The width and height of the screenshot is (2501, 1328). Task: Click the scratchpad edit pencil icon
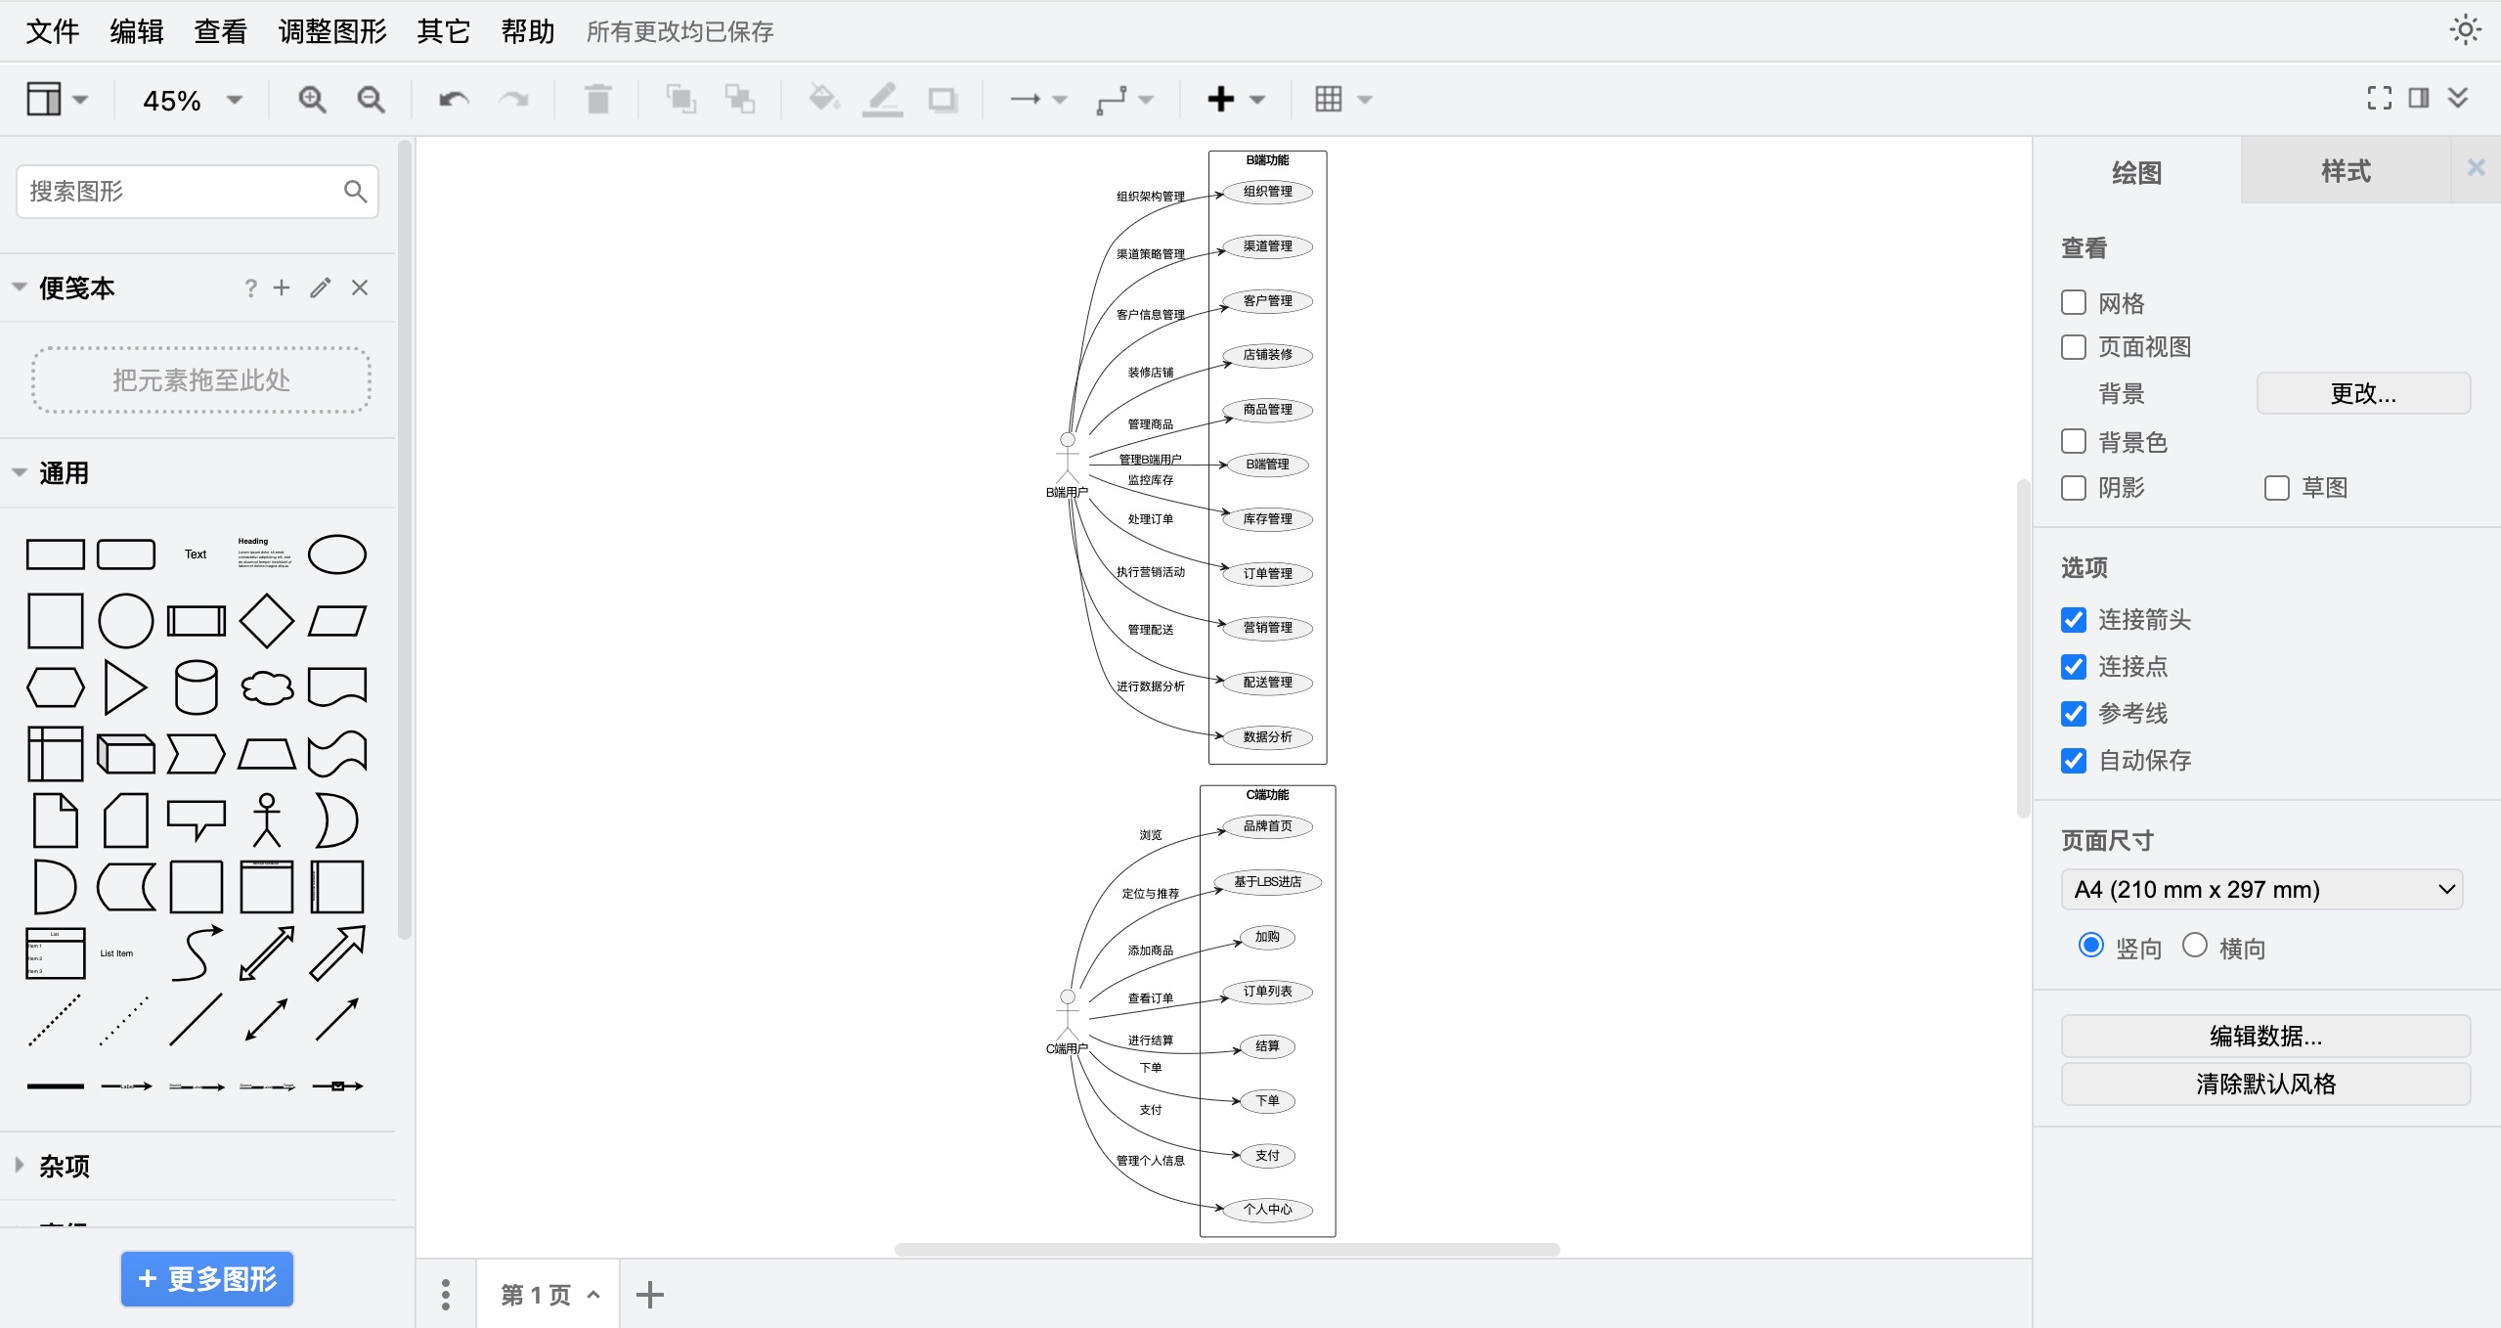pyautogui.click(x=321, y=288)
